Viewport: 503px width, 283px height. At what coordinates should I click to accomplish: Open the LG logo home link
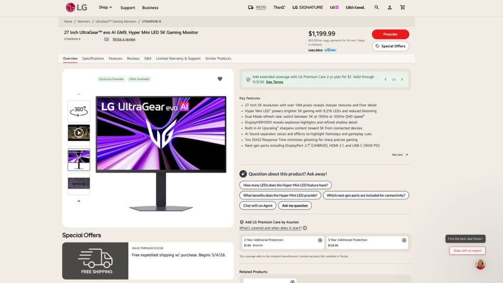click(x=76, y=7)
